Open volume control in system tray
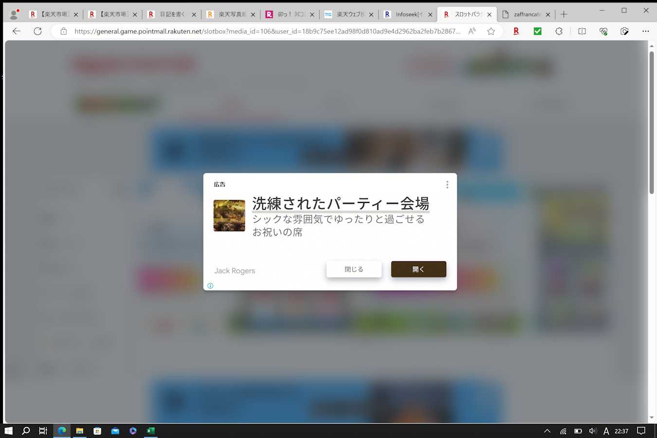657x438 pixels. pos(592,431)
